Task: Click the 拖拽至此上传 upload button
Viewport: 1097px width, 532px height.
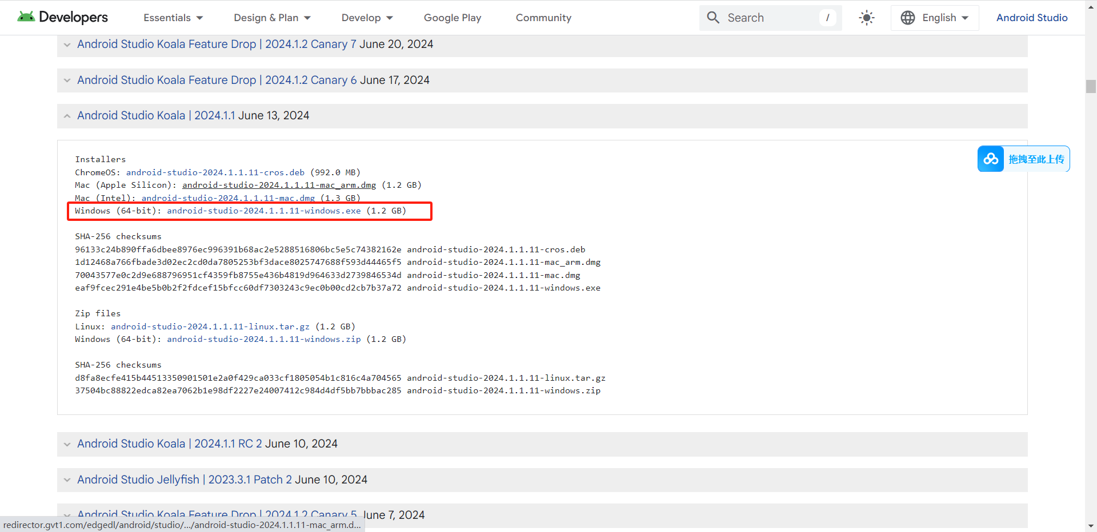Action: (x=1023, y=159)
